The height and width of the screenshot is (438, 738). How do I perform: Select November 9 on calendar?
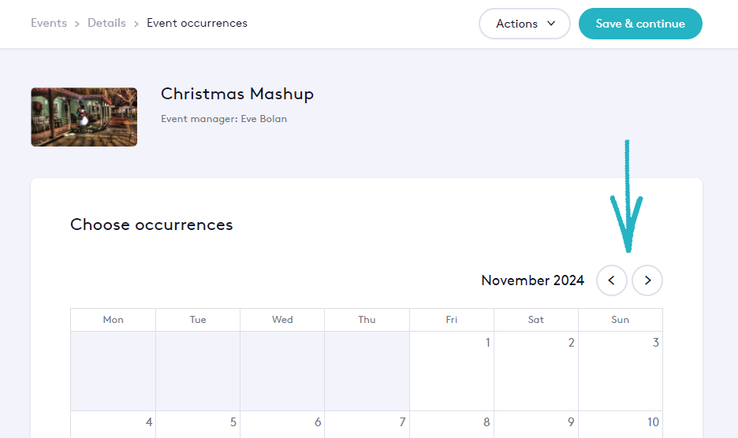(536, 424)
